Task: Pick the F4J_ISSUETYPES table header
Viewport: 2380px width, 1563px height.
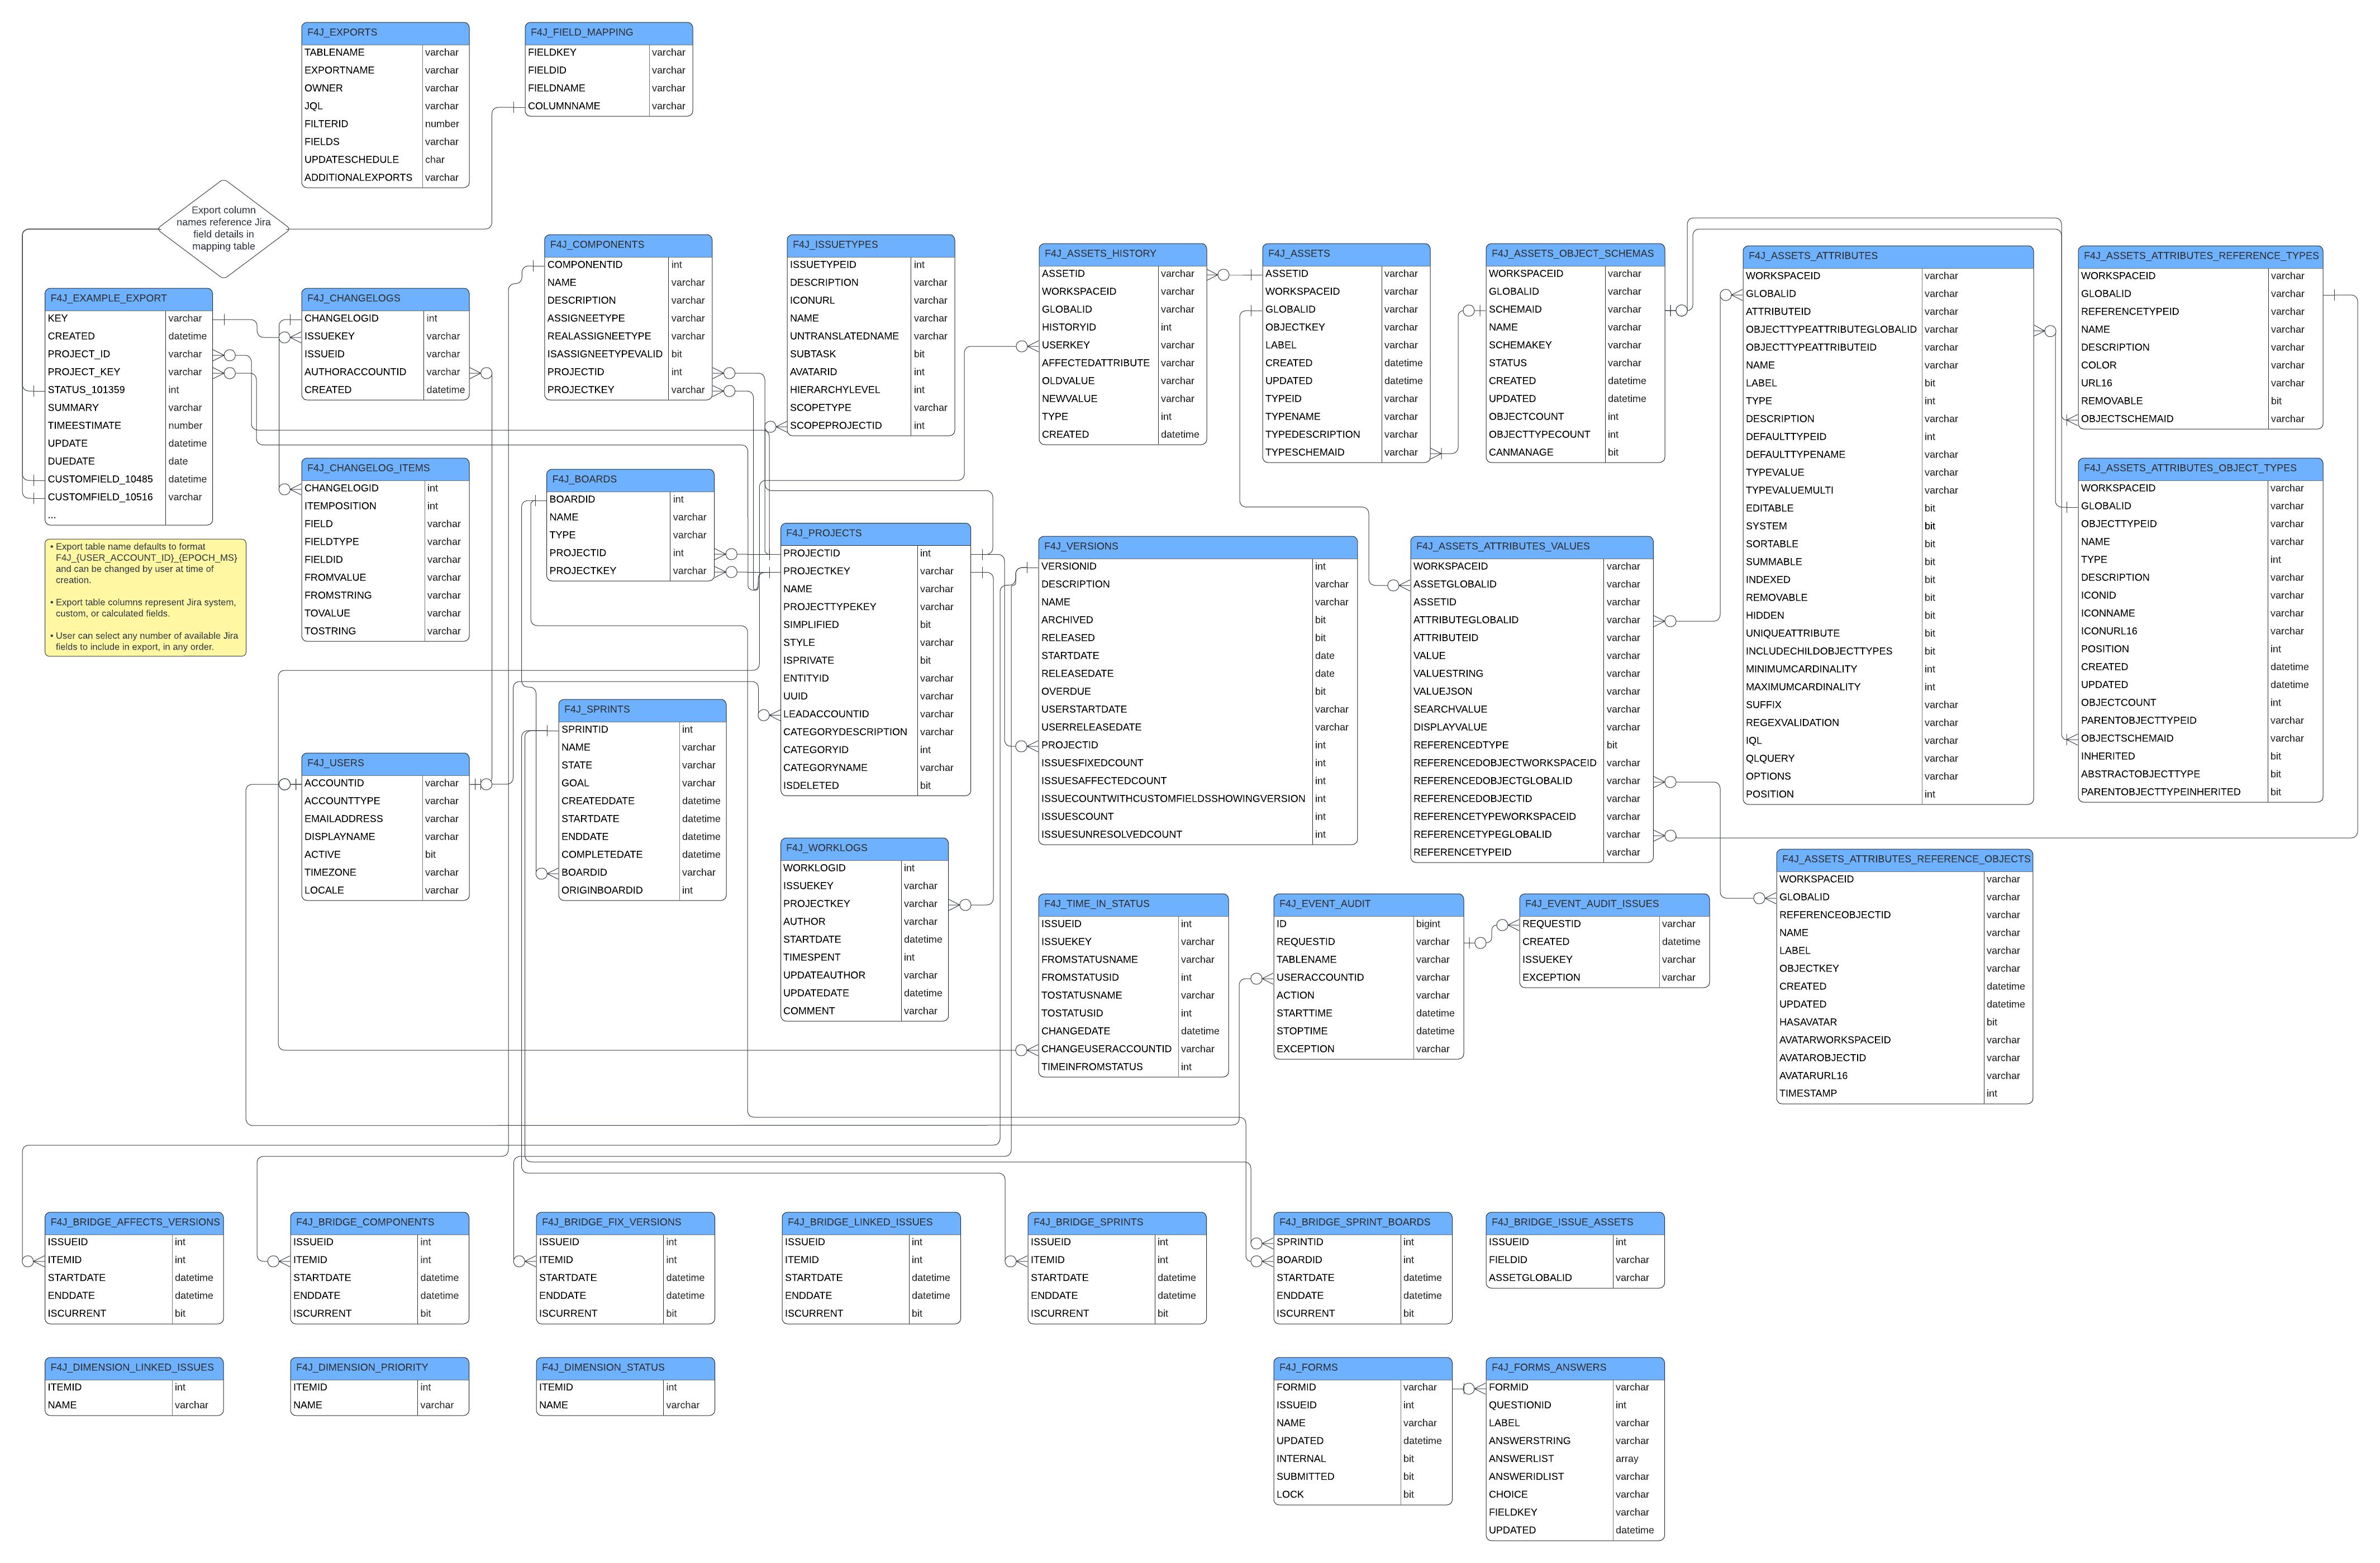Action: (871, 245)
